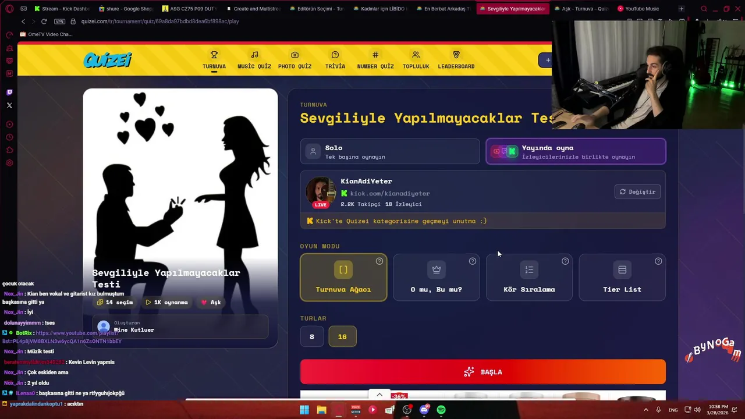Click the Opera logo menu button
This screenshot has width=745, height=419.
click(x=9, y=9)
